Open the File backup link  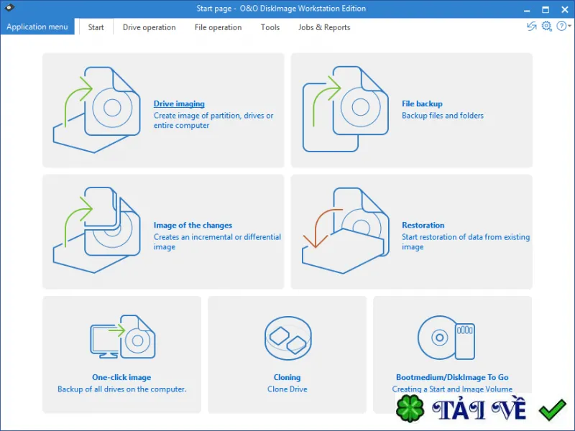pyautogui.click(x=422, y=103)
